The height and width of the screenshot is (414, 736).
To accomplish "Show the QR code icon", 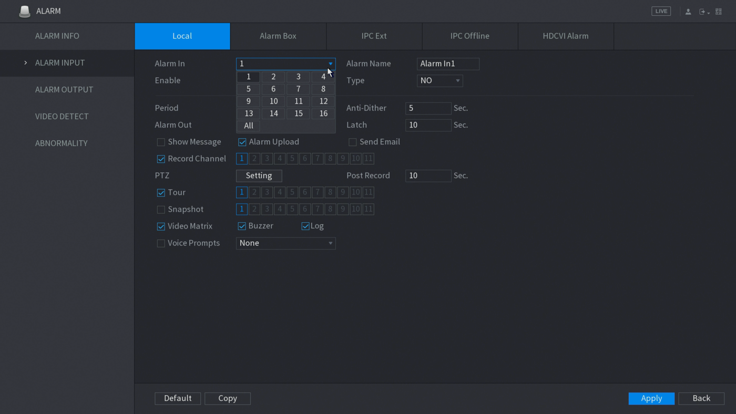I will click(x=719, y=12).
